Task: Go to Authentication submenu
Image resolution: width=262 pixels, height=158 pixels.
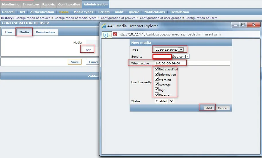Action: click(42, 12)
